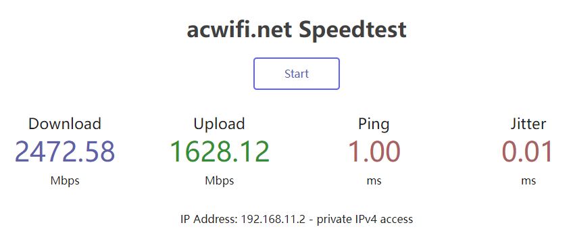The height and width of the screenshot is (246, 573).
Task: Click the 1628.12 upload speed value
Action: tap(219, 151)
